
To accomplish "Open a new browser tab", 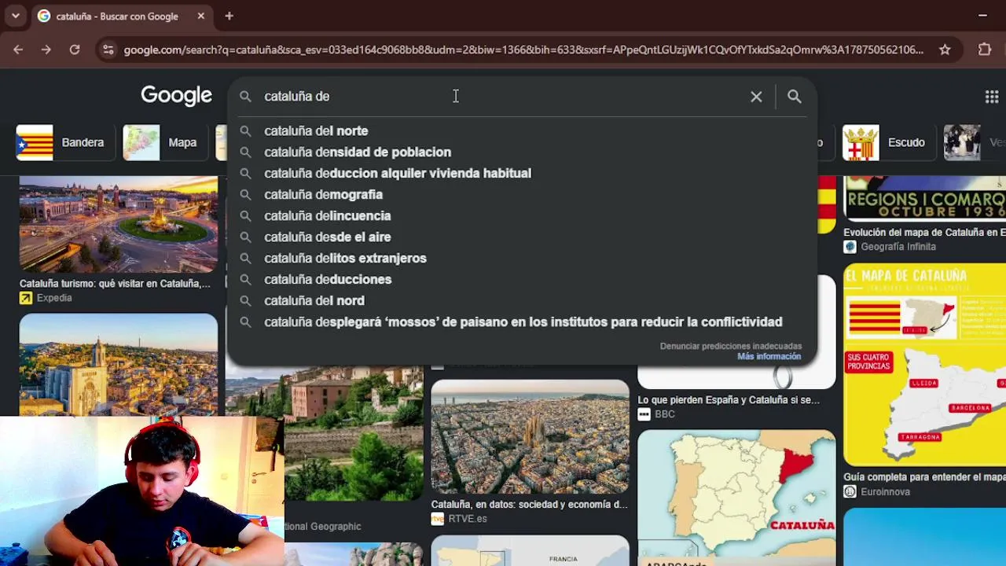I will [x=229, y=16].
